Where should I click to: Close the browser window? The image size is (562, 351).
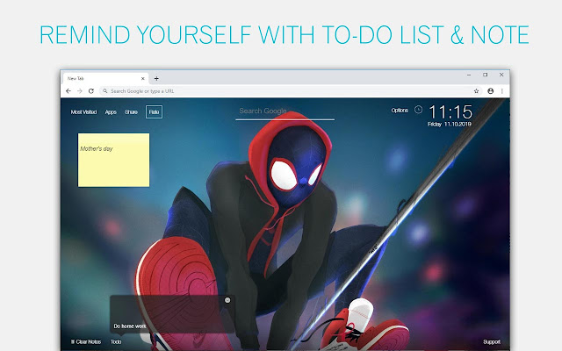501,75
